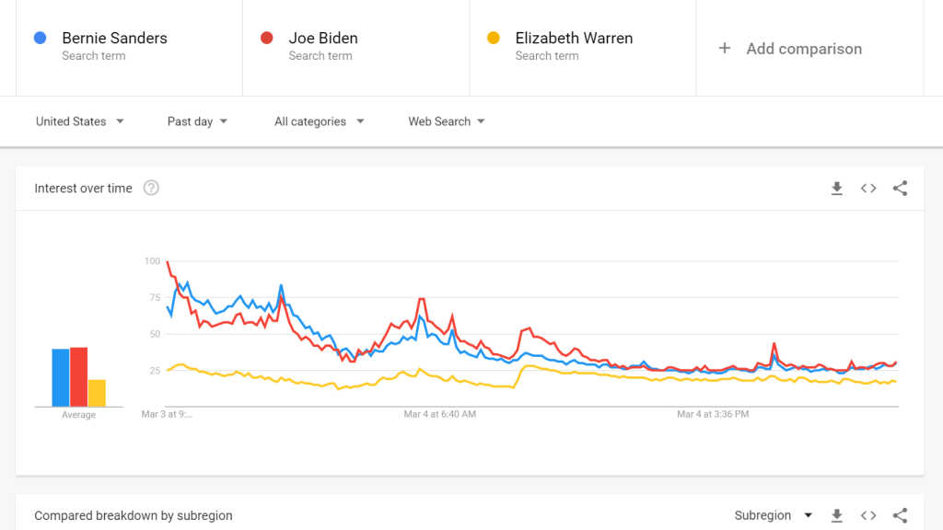Open the All categories dropdown
Image resolution: width=943 pixels, height=530 pixels.
(x=319, y=121)
